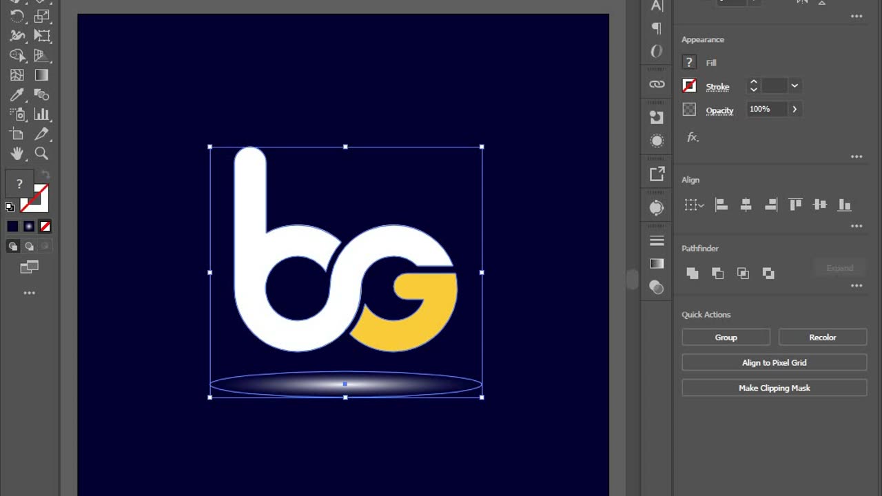Expand the opacity slider arrow
This screenshot has height=496, width=882.
tap(794, 109)
